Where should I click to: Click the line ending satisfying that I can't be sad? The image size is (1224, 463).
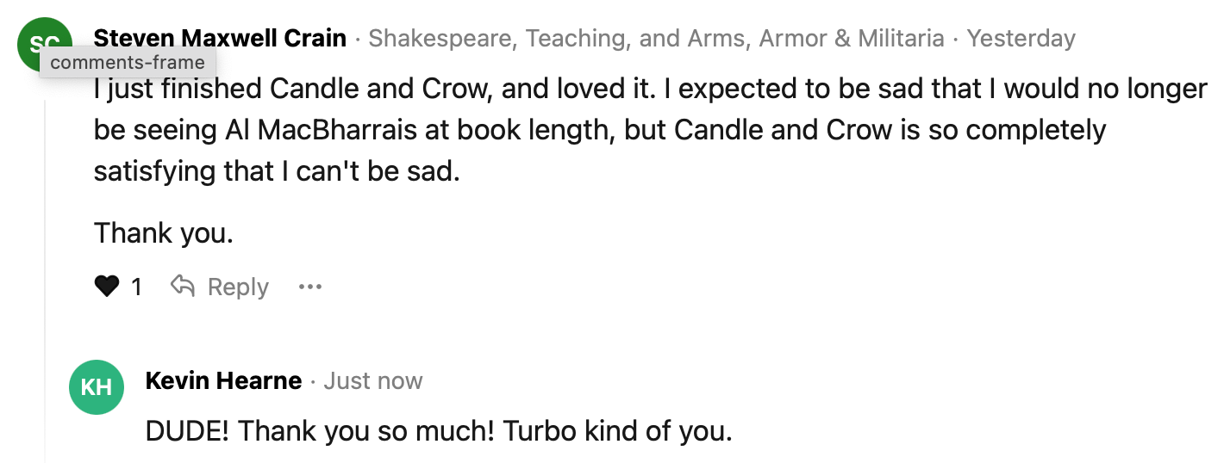[277, 171]
